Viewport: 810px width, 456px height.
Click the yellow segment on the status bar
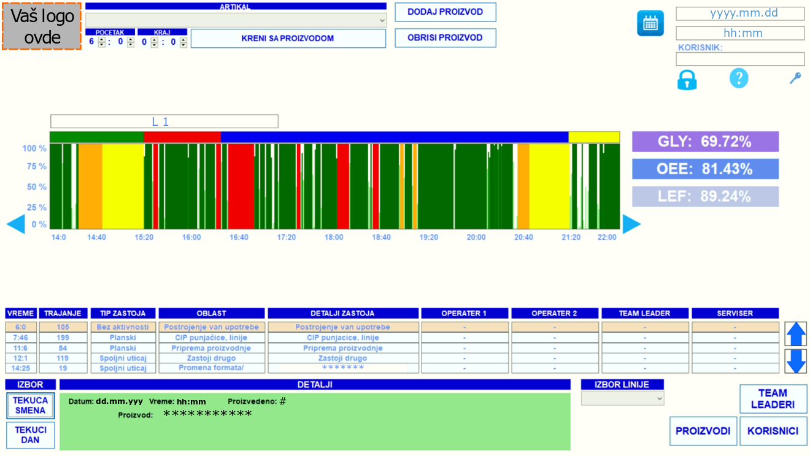point(593,137)
